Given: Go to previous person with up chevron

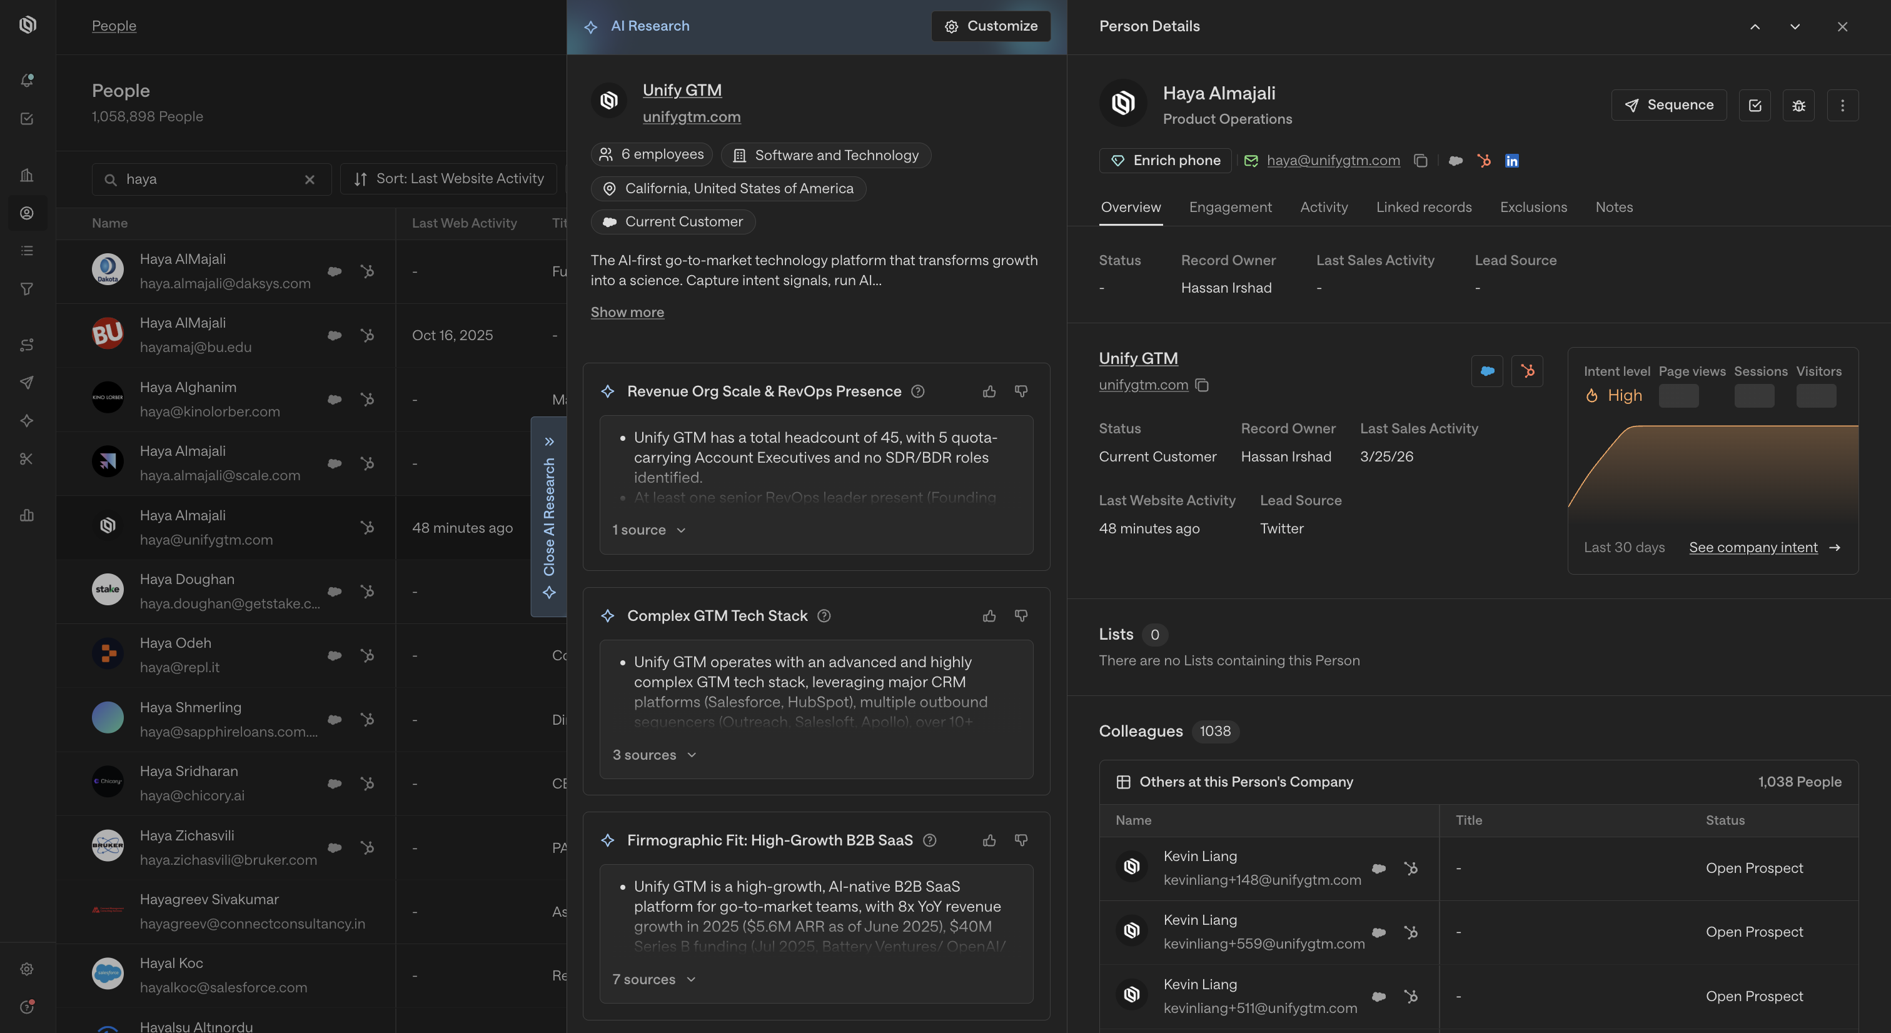Looking at the screenshot, I should pyautogui.click(x=1755, y=26).
